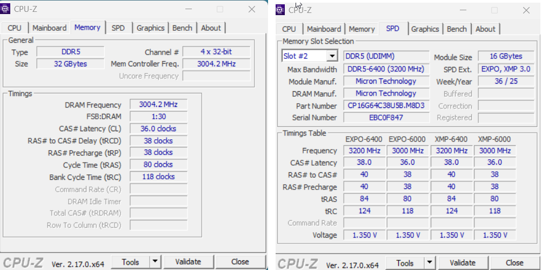Click Mem Controller Freq. 3004.2 MHz value
The width and height of the screenshot is (555, 270).
click(x=216, y=64)
